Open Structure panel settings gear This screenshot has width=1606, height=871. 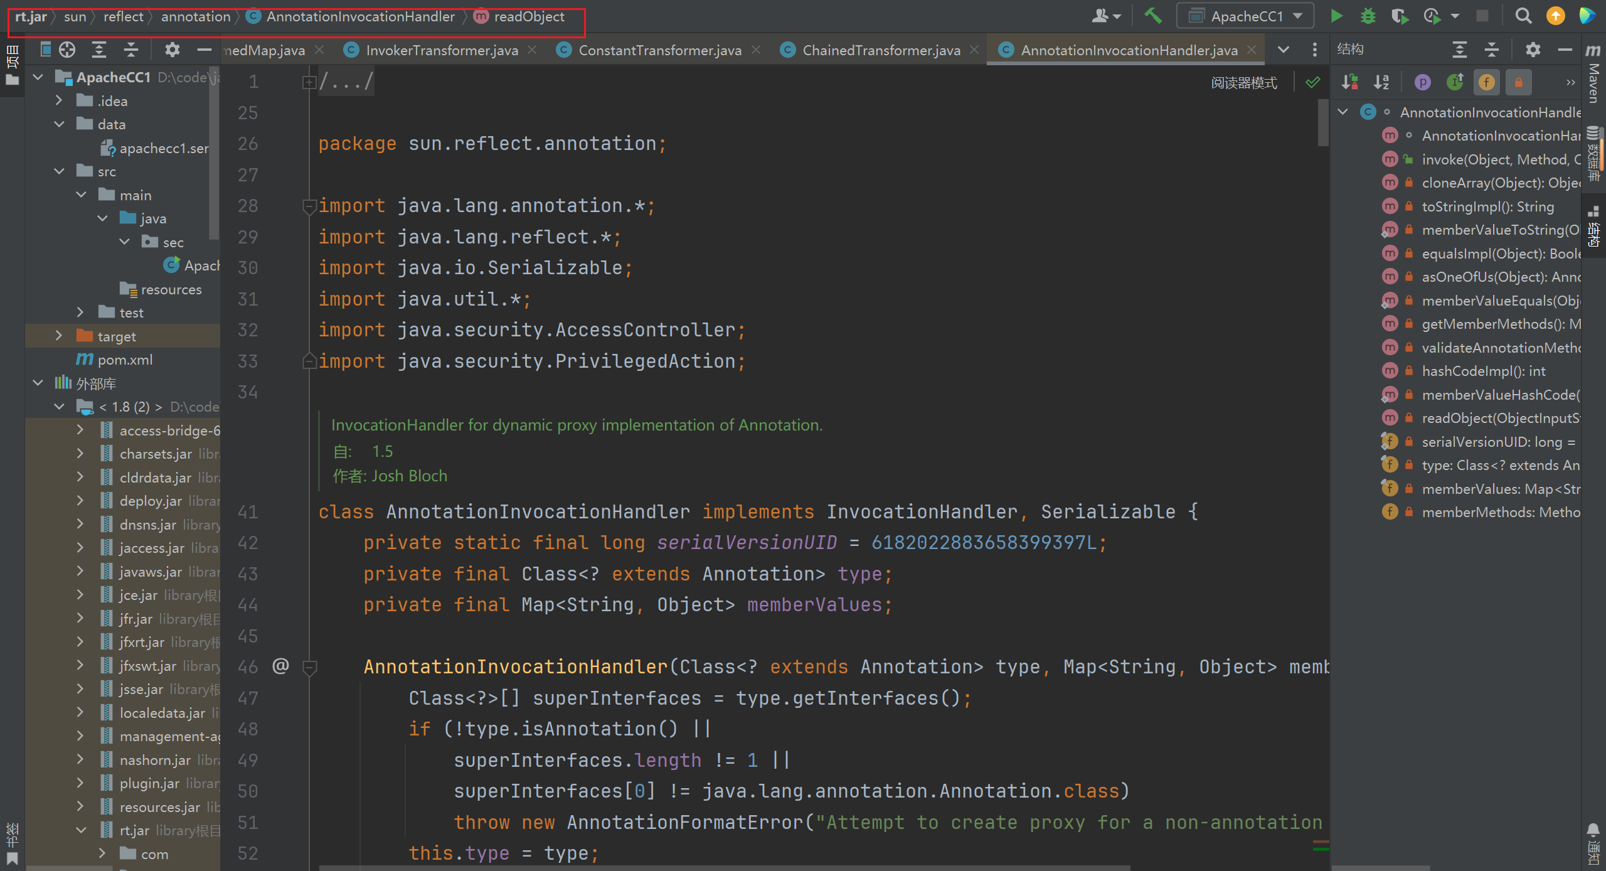pos(1533,50)
